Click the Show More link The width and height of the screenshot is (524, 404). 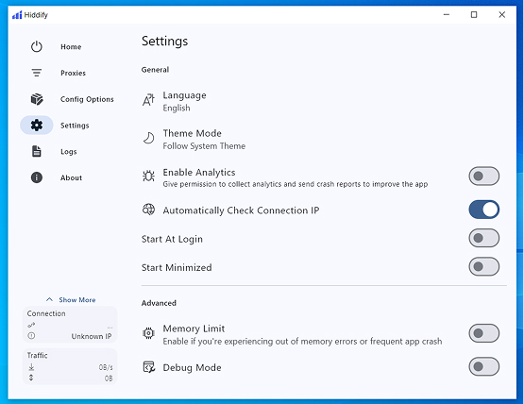(77, 300)
